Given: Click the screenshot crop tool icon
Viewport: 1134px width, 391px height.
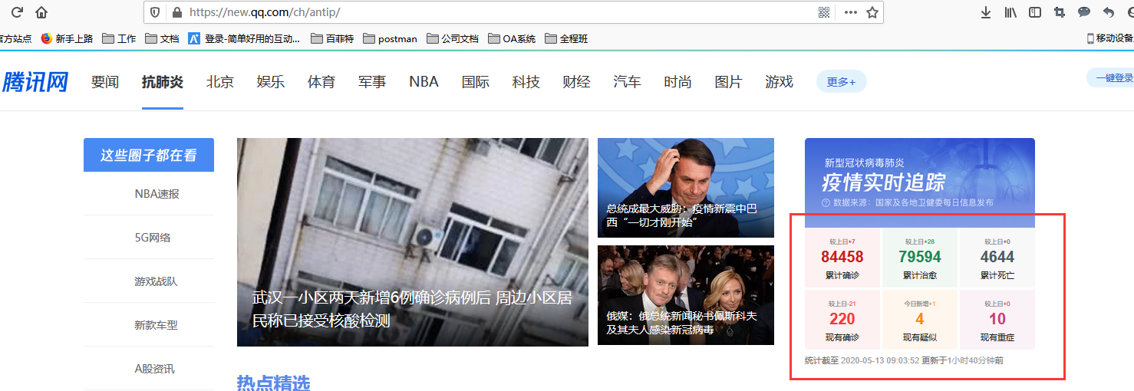Looking at the screenshot, I should [1060, 12].
